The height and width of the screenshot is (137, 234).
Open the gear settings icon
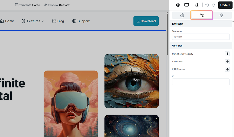pos(197,5)
